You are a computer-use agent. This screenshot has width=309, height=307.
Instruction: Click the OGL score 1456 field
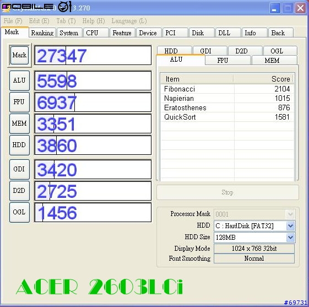[x=93, y=212]
